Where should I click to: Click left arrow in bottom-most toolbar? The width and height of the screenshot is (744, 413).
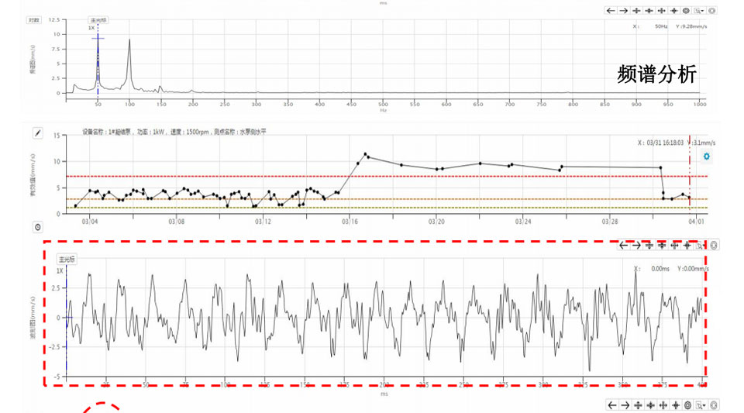pyautogui.click(x=611, y=405)
